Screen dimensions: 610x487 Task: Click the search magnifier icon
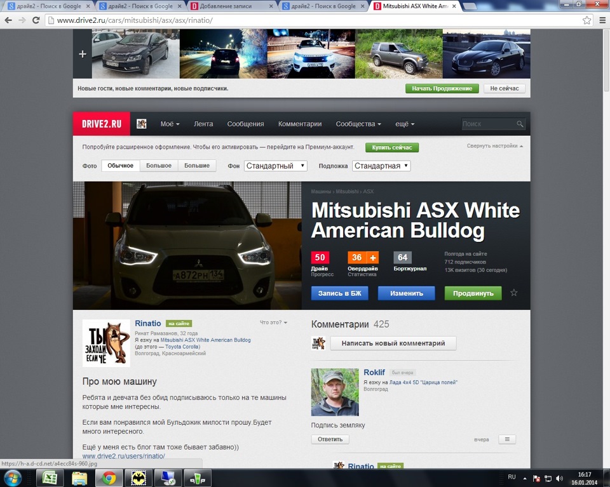pyautogui.click(x=520, y=124)
